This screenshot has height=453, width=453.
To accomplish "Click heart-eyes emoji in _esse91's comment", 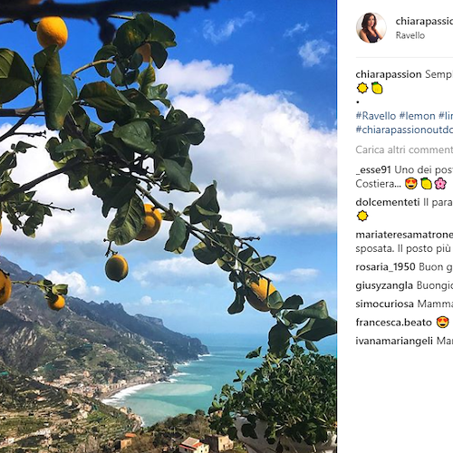I will [x=411, y=184].
